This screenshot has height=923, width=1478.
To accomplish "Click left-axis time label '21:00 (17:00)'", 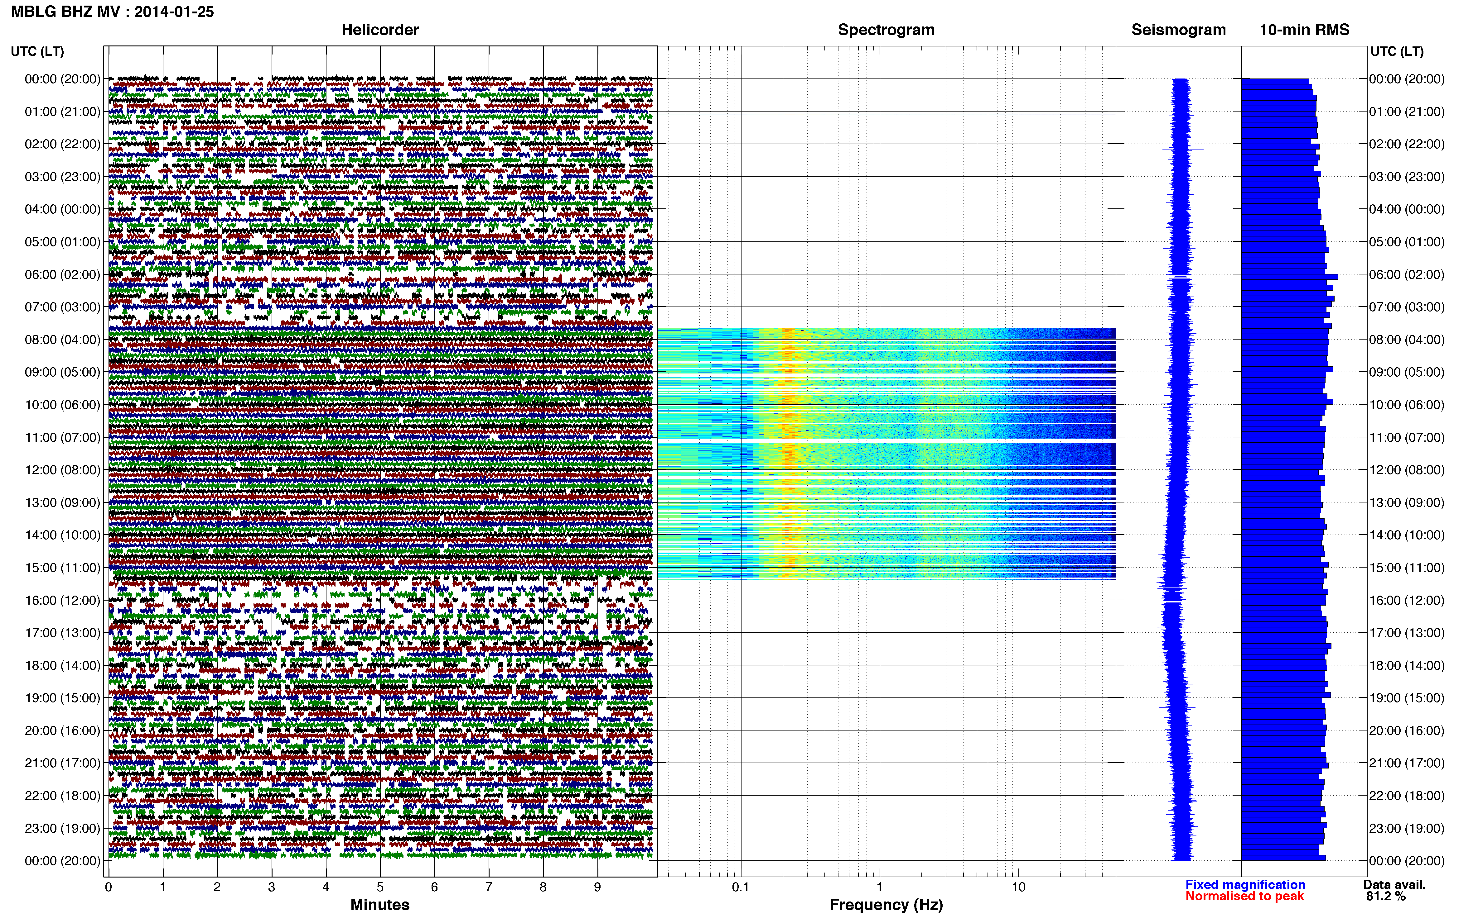I will (x=62, y=763).
